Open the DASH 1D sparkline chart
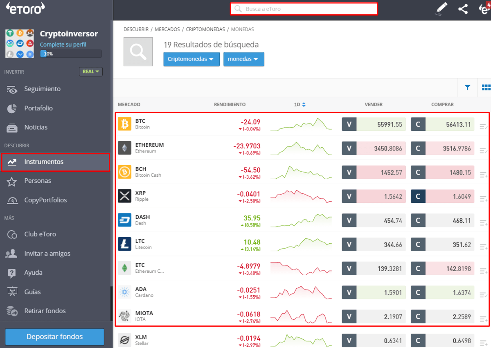Image resolution: width=491 pixels, height=348 pixels. [x=301, y=220]
